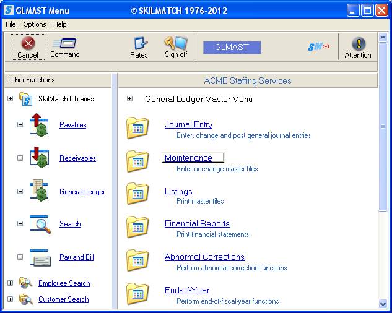This screenshot has width=392, height=313.
Task: Click the Other Functions panel header
Action: tap(58, 80)
